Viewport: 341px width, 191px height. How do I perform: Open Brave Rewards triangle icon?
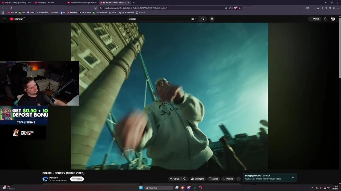(239, 8)
